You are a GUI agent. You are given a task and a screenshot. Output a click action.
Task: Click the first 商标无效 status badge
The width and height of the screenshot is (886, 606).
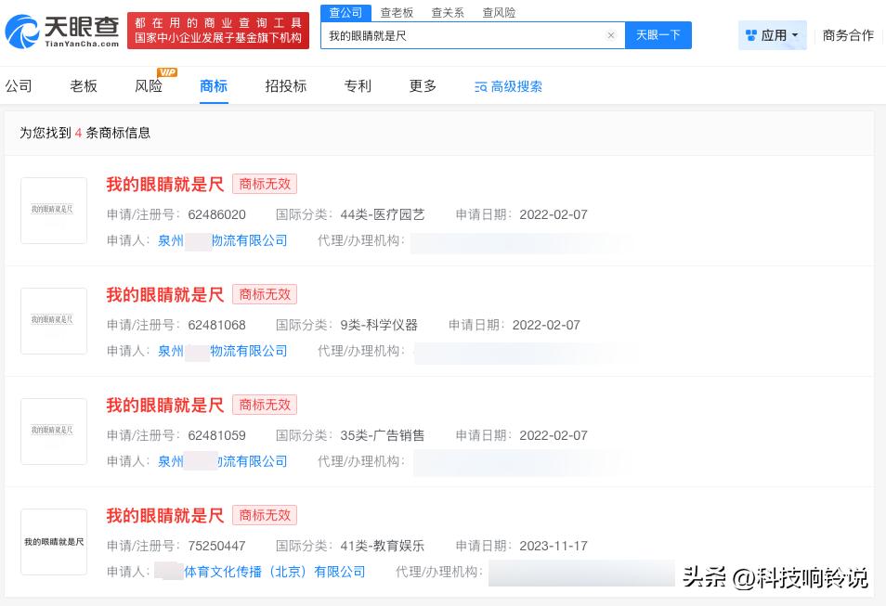coord(264,184)
